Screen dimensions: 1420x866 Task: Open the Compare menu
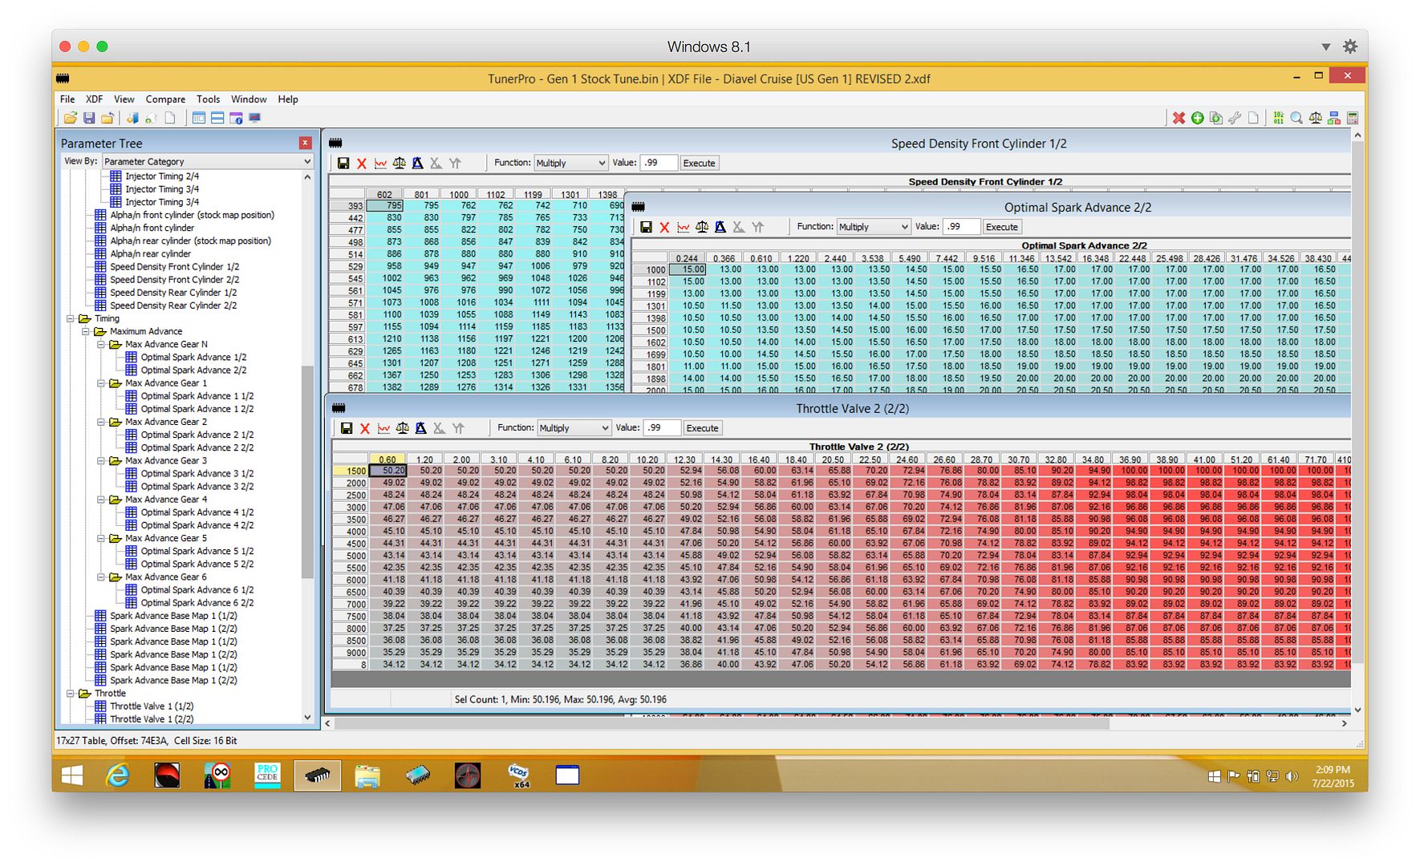(x=165, y=99)
